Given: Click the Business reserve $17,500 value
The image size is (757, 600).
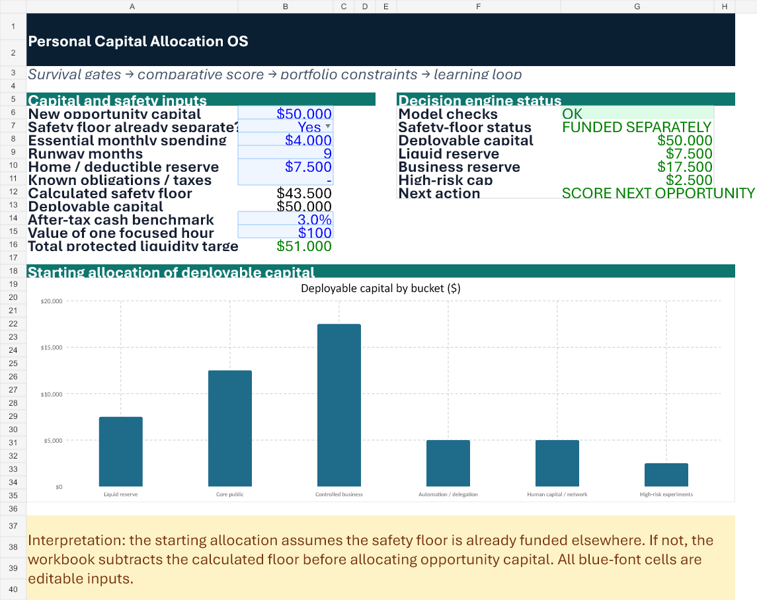Looking at the screenshot, I should click(x=684, y=166).
